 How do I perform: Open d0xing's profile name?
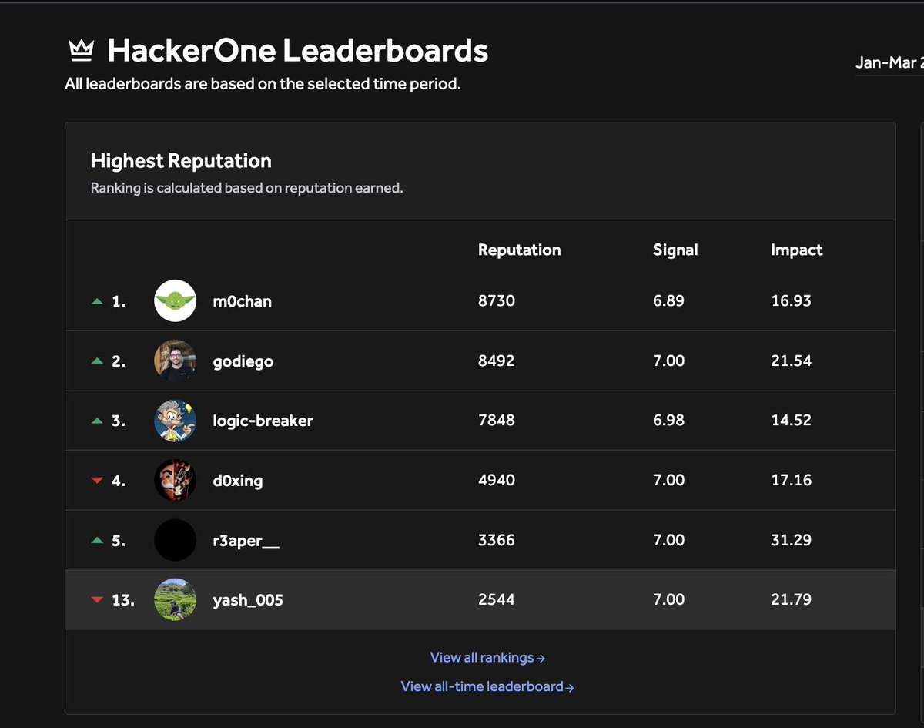click(238, 481)
